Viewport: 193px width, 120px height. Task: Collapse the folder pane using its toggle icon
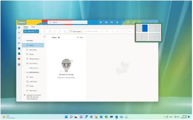pyautogui.click(x=44, y=37)
